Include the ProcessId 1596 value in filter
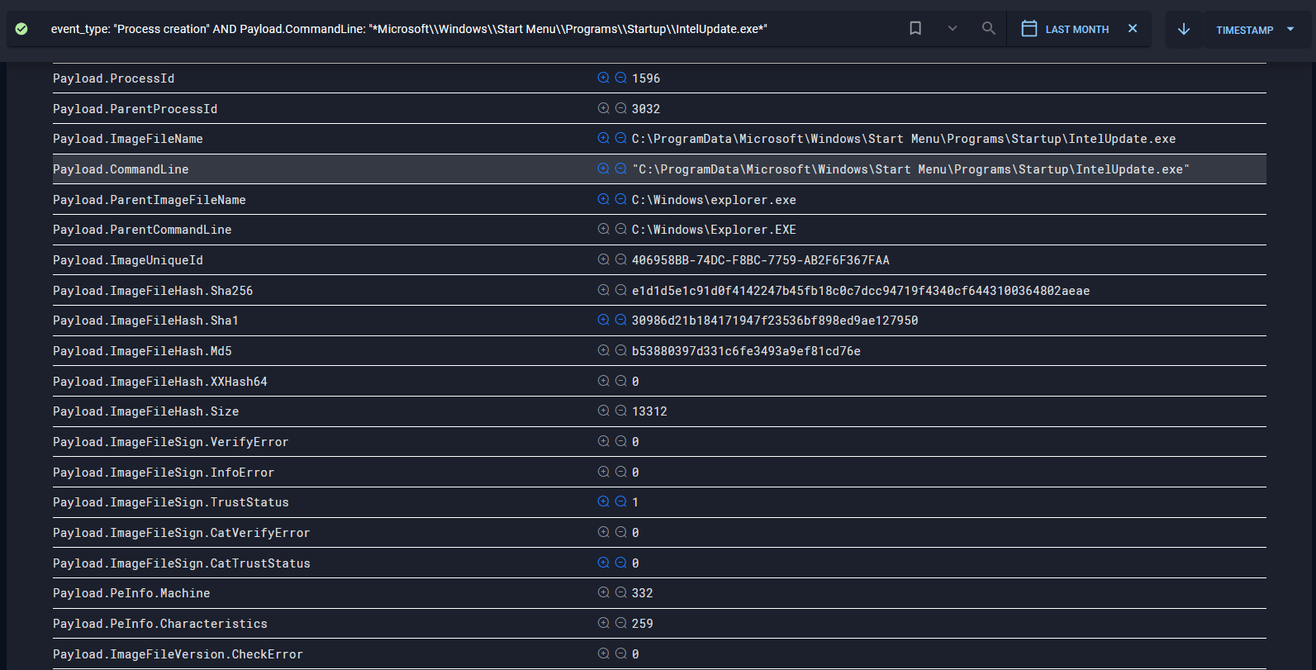 (x=603, y=78)
